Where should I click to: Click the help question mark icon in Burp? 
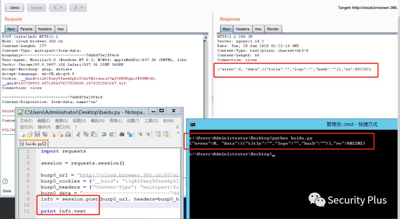pos(5,181)
